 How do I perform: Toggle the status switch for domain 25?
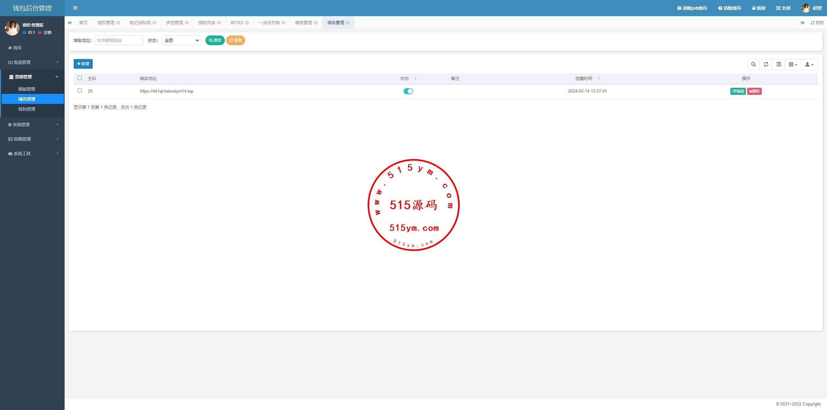point(408,91)
